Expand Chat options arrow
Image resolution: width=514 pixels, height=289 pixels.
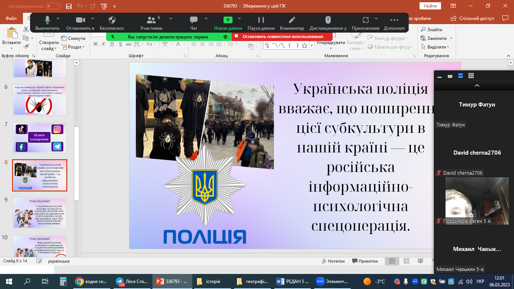click(206, 18)
